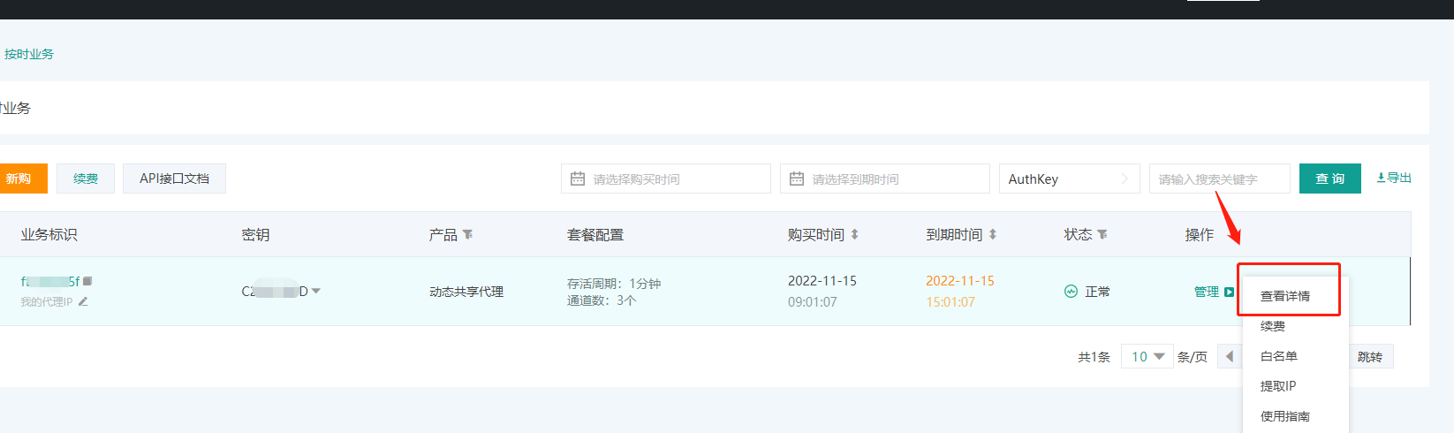
Task: Click the 导出 export link
Action: pos(1394,178)
